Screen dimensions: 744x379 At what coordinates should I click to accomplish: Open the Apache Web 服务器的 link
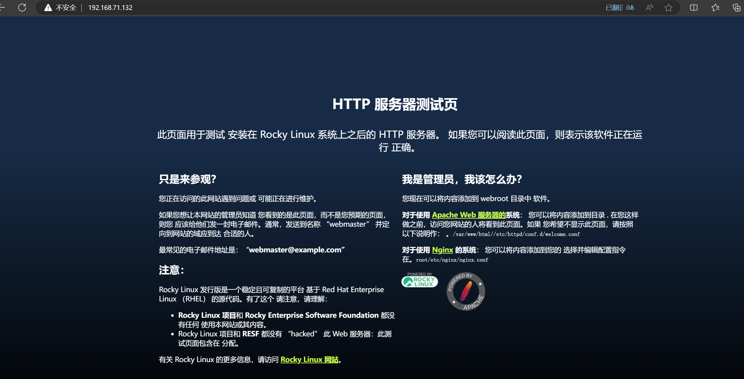(x=468, y=215)
